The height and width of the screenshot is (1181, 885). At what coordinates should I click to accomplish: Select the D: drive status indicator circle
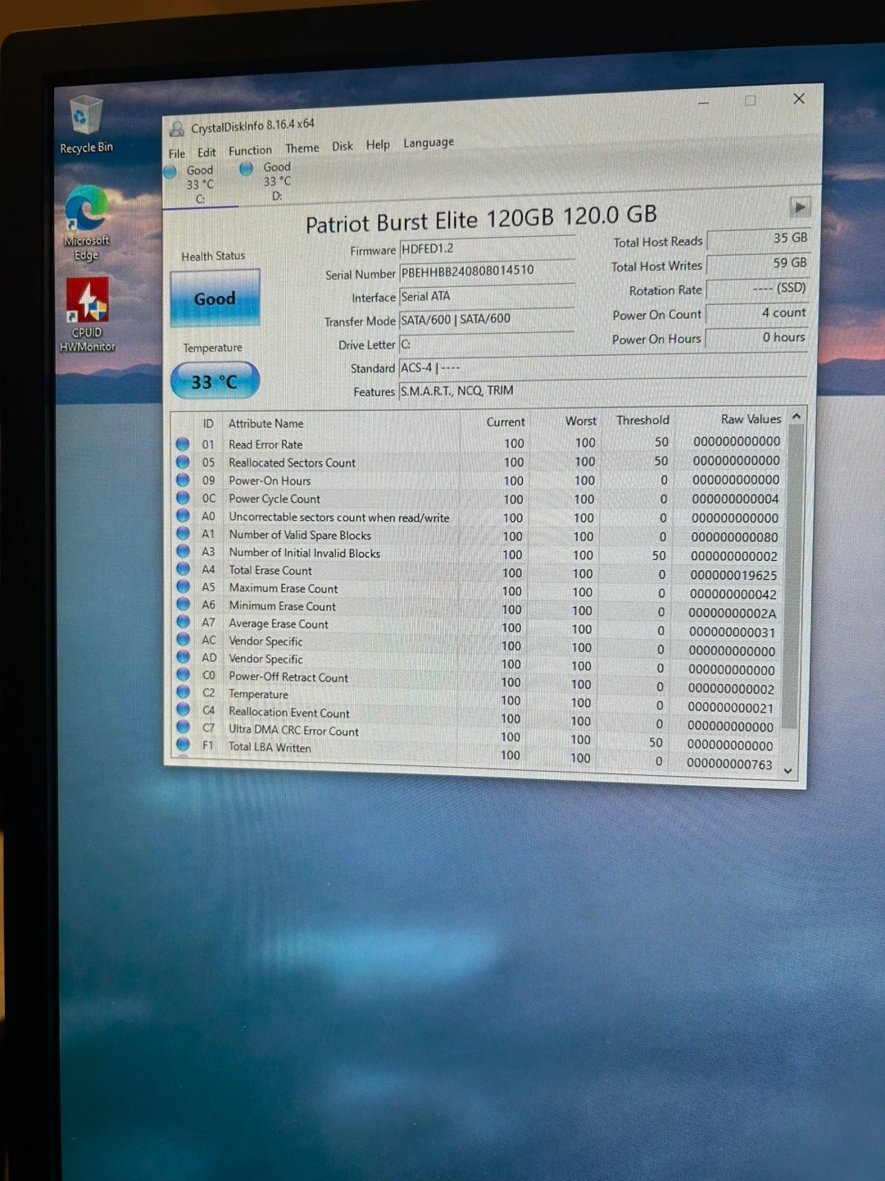(246, 168)
